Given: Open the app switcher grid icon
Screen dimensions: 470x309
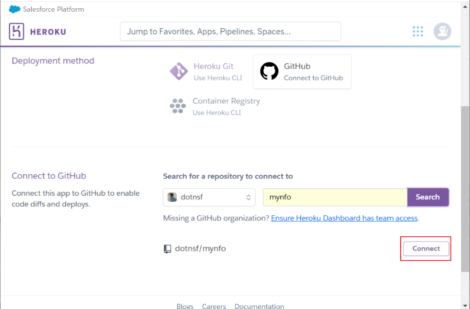Looking at the screenshot, I should [x=418, y=32].
